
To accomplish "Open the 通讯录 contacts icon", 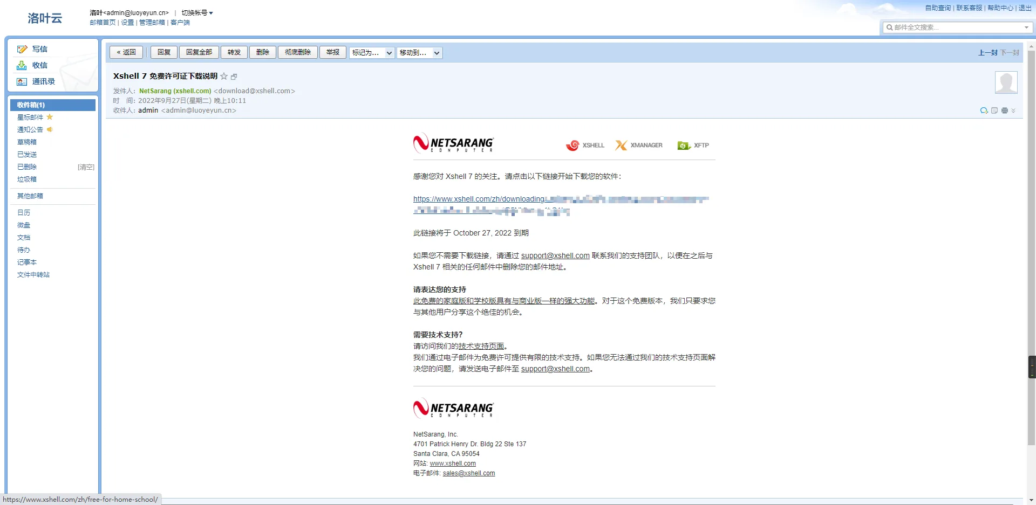I will point(22,82).
